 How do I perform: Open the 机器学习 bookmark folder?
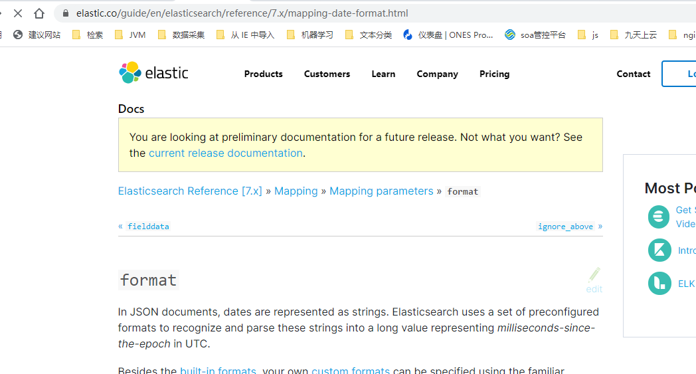pos(310,35)
